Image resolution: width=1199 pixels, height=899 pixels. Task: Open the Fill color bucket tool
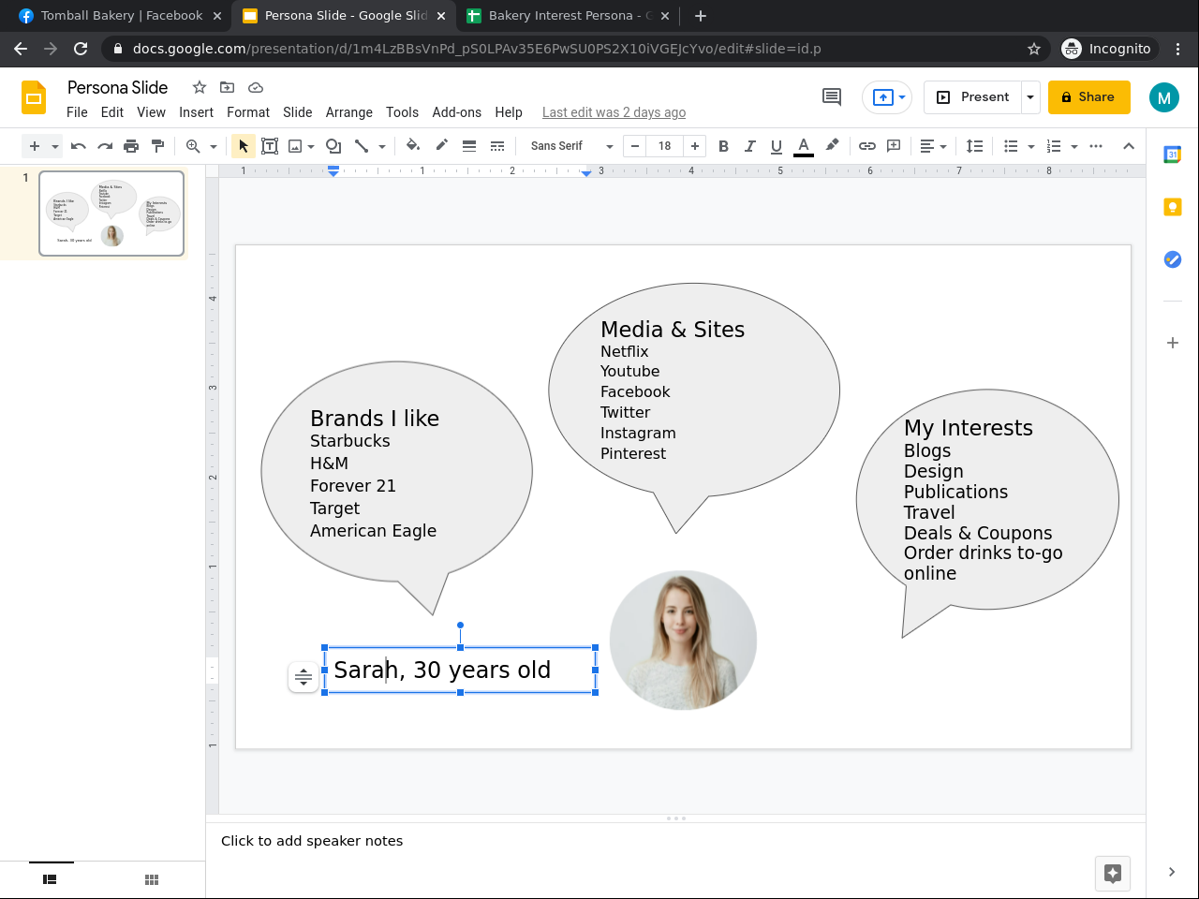(413, 146)
